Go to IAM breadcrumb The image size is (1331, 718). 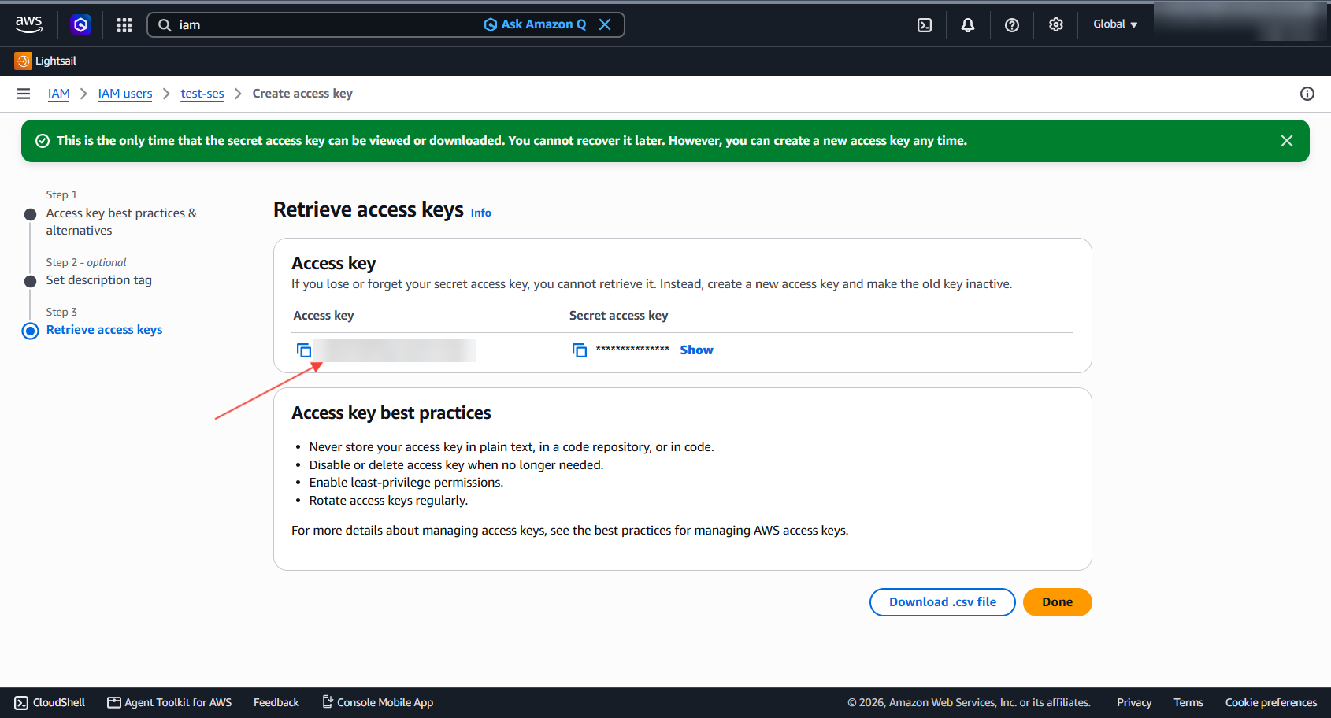click(59, 94)
